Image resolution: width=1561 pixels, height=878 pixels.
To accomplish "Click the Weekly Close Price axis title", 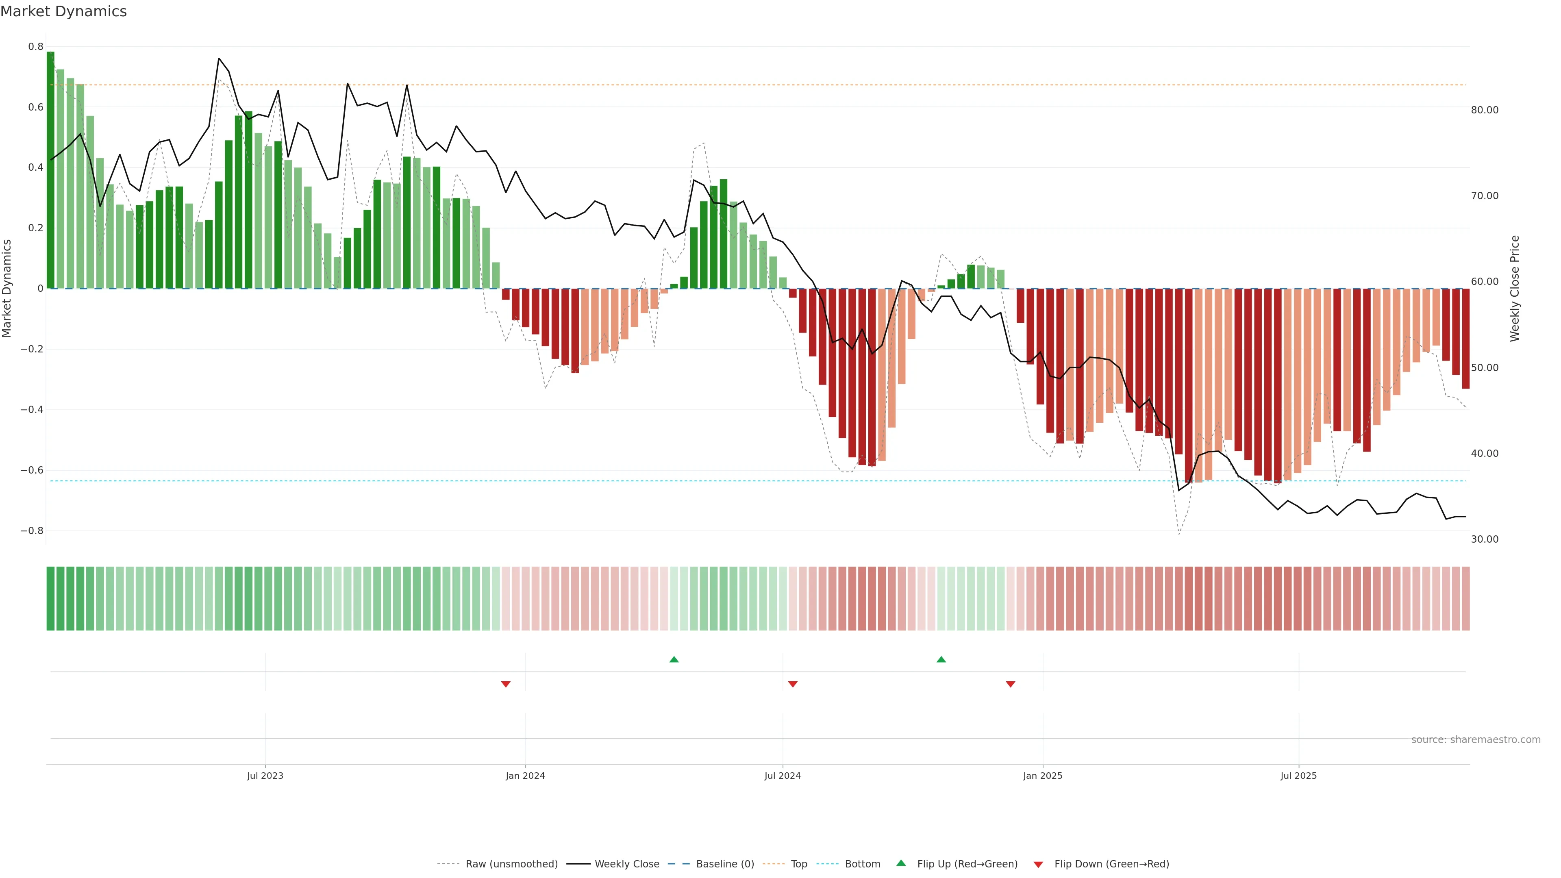I will (x=1514, y=289).
